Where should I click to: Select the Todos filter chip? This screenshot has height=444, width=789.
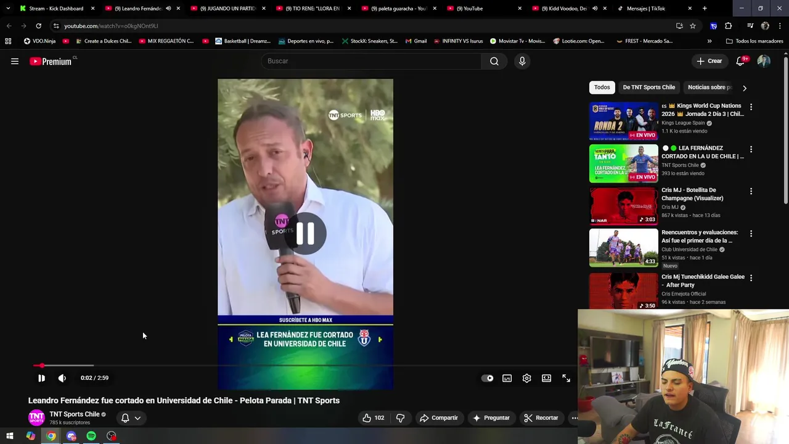click(602, 87)
